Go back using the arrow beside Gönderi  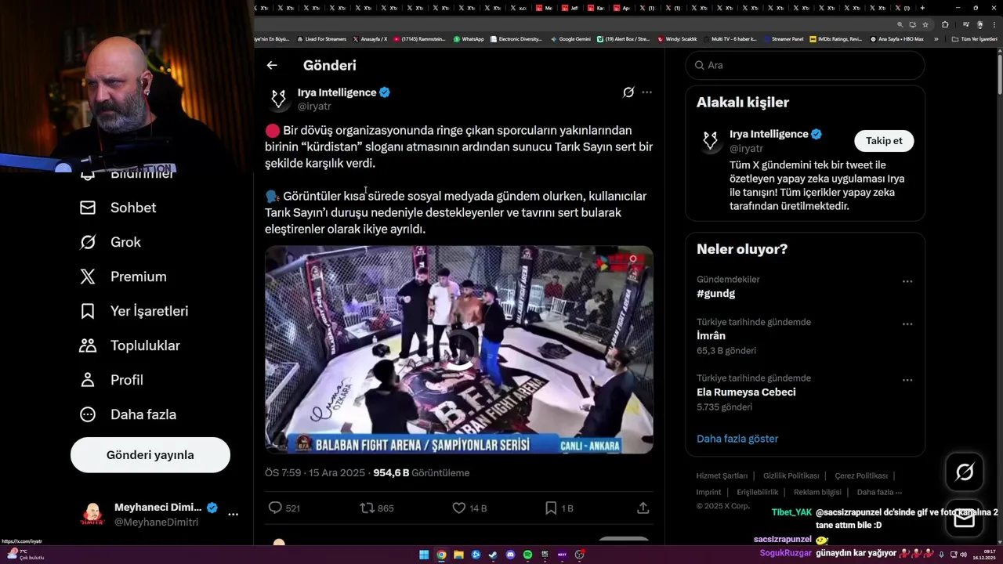coord(272,66)
